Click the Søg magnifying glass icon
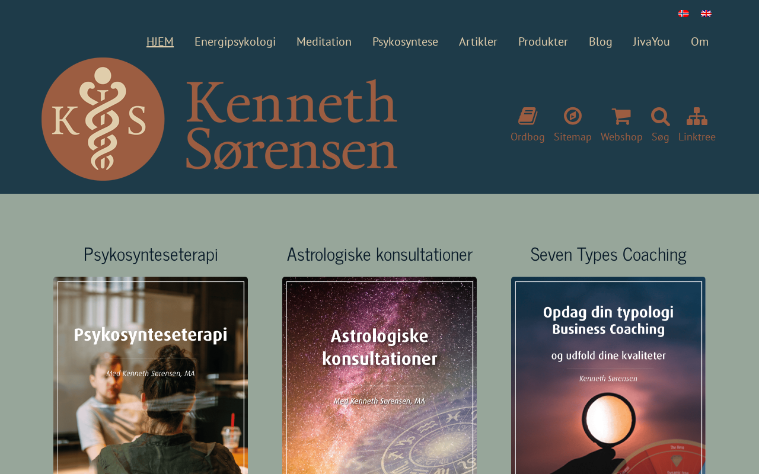759x474 pixels. (661, 116)
